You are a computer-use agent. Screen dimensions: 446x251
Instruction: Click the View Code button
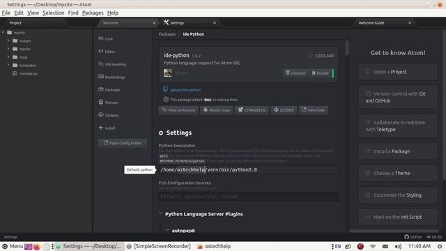click(313, 110)
